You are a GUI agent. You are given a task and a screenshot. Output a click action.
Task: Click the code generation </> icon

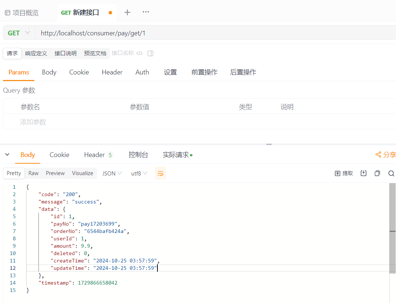click(x=139, y=53)
